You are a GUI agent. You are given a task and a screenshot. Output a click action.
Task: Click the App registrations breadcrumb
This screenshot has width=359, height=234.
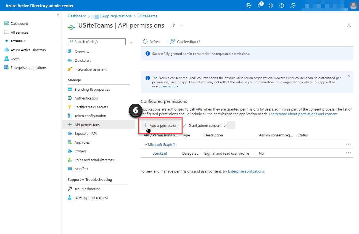pos(117,16)
